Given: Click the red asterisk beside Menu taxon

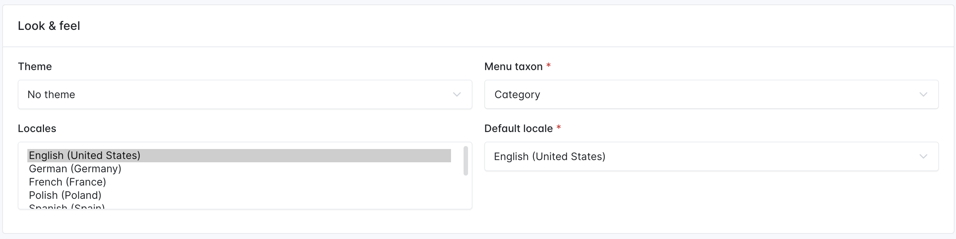Looking at the screenshot, I should [549, 66].
